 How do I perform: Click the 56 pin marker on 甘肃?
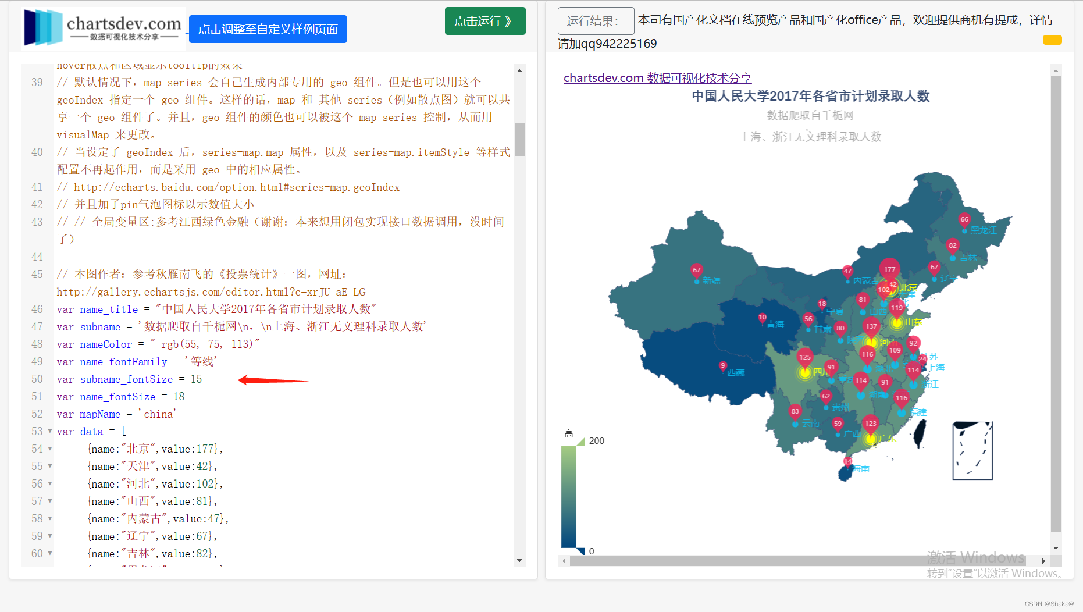pyautogui.click(x=808, y=319)
